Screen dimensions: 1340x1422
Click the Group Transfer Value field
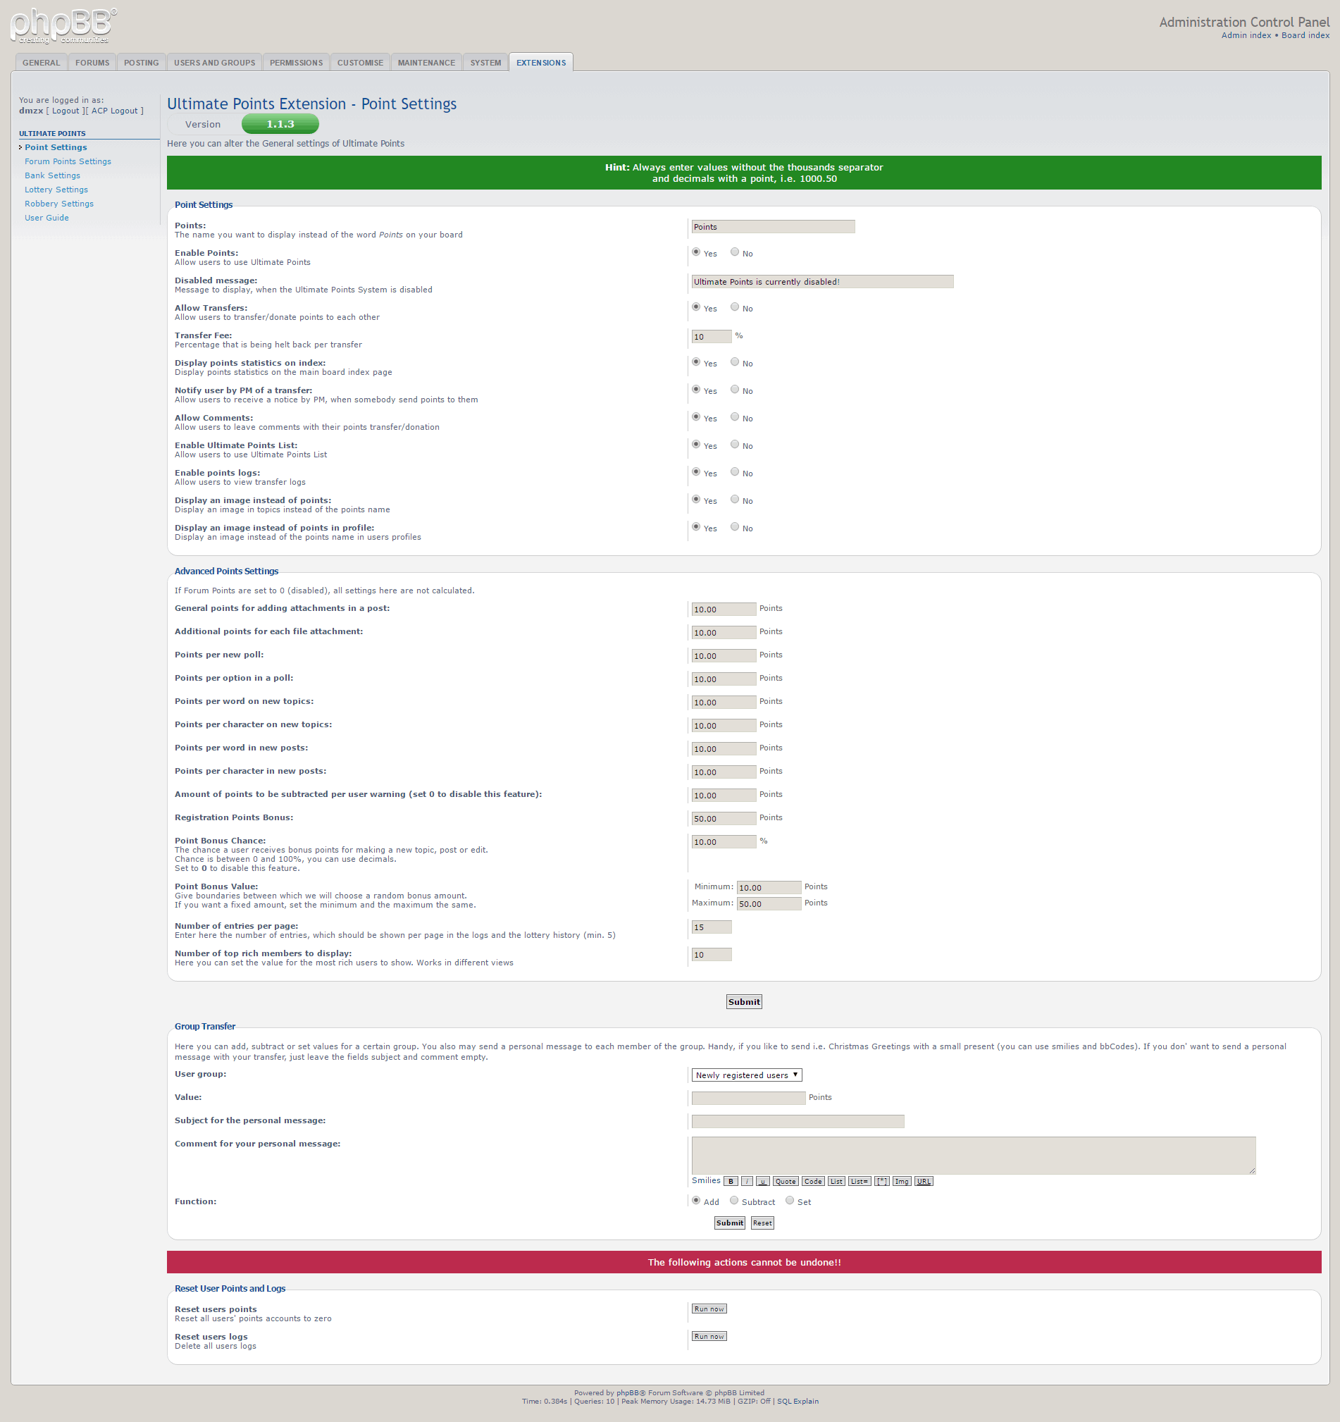coord(749,1098)
